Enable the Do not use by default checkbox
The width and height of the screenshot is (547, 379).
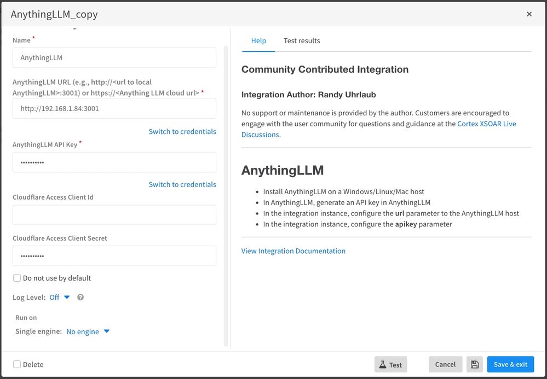click(17, 278)
